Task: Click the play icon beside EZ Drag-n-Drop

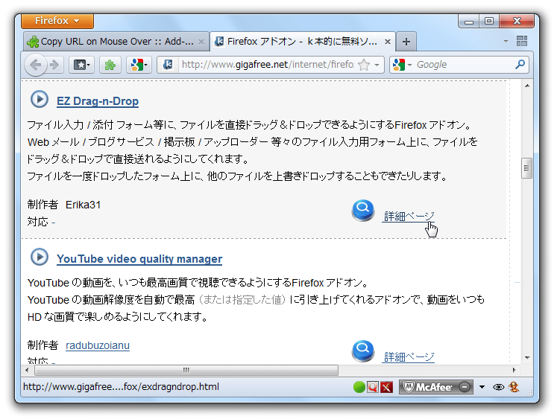Action: [39, 99]
